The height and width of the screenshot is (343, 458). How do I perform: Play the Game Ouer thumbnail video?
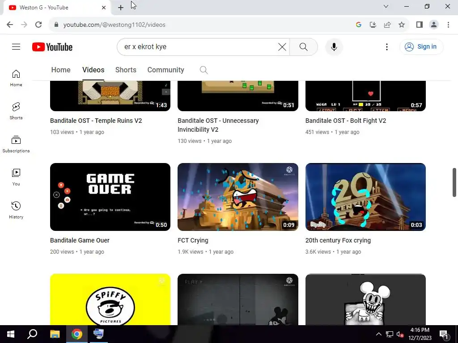[110, 197]
